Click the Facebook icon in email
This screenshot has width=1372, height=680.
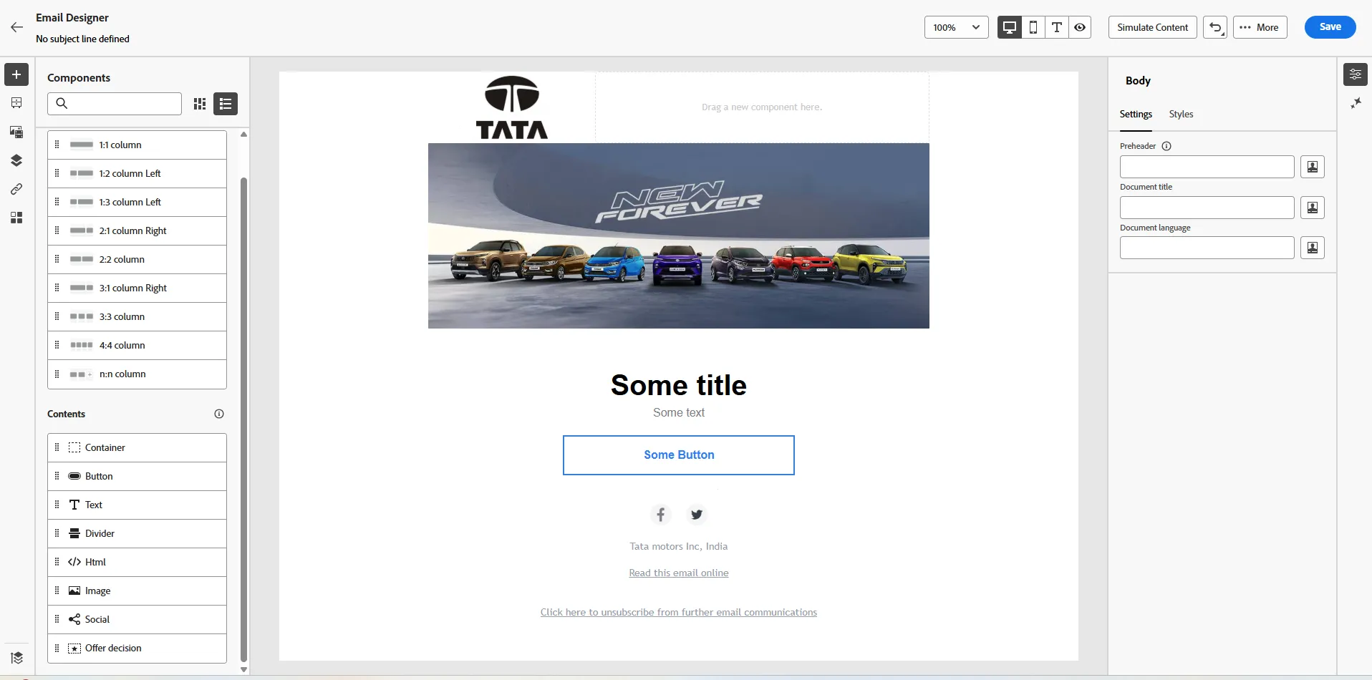[x=661, y=515]
